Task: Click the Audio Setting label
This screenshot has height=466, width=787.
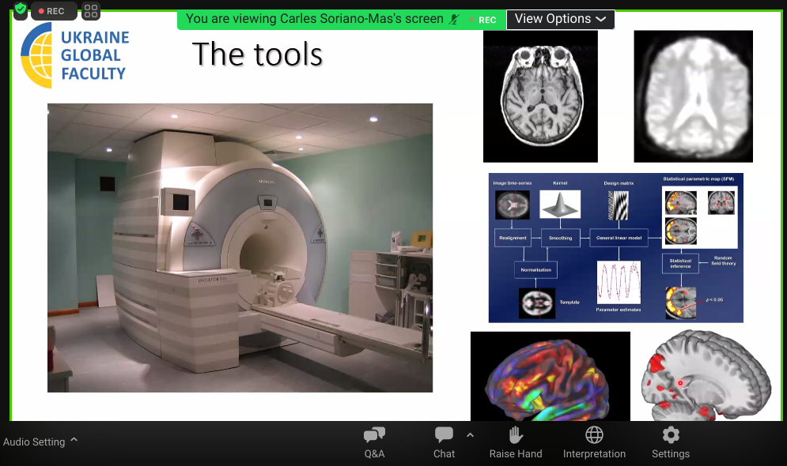Action: [x=34, y=442]
